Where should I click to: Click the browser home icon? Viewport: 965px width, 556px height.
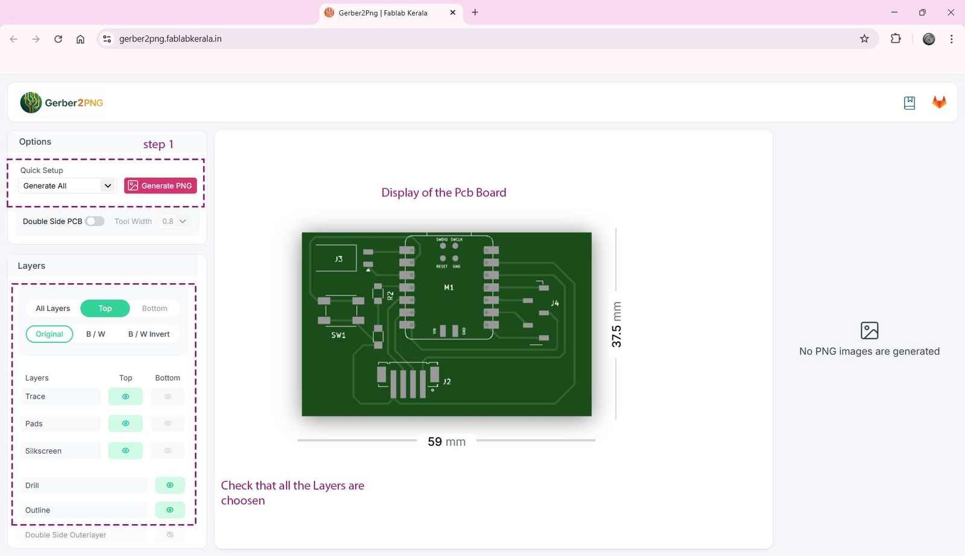point(80,39)
